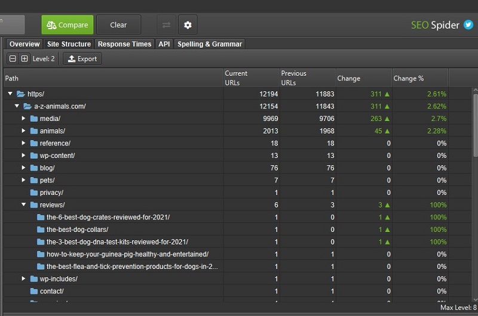Screen dimensions: 478x316
Task: Select how-to-keep-your-guinea-pig-healthy-and-entertained/ row
Action: click(x=238, y=254)
